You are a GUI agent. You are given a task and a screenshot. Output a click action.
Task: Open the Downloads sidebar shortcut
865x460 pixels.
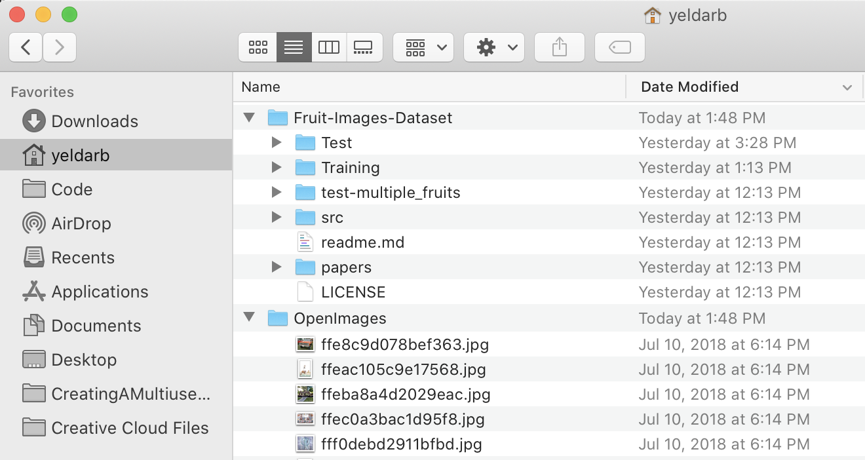point(95,121)
